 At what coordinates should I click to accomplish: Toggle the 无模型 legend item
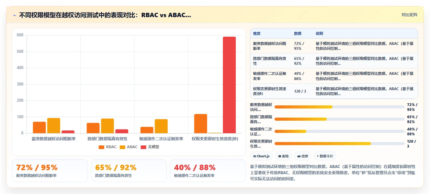(150, 147)
